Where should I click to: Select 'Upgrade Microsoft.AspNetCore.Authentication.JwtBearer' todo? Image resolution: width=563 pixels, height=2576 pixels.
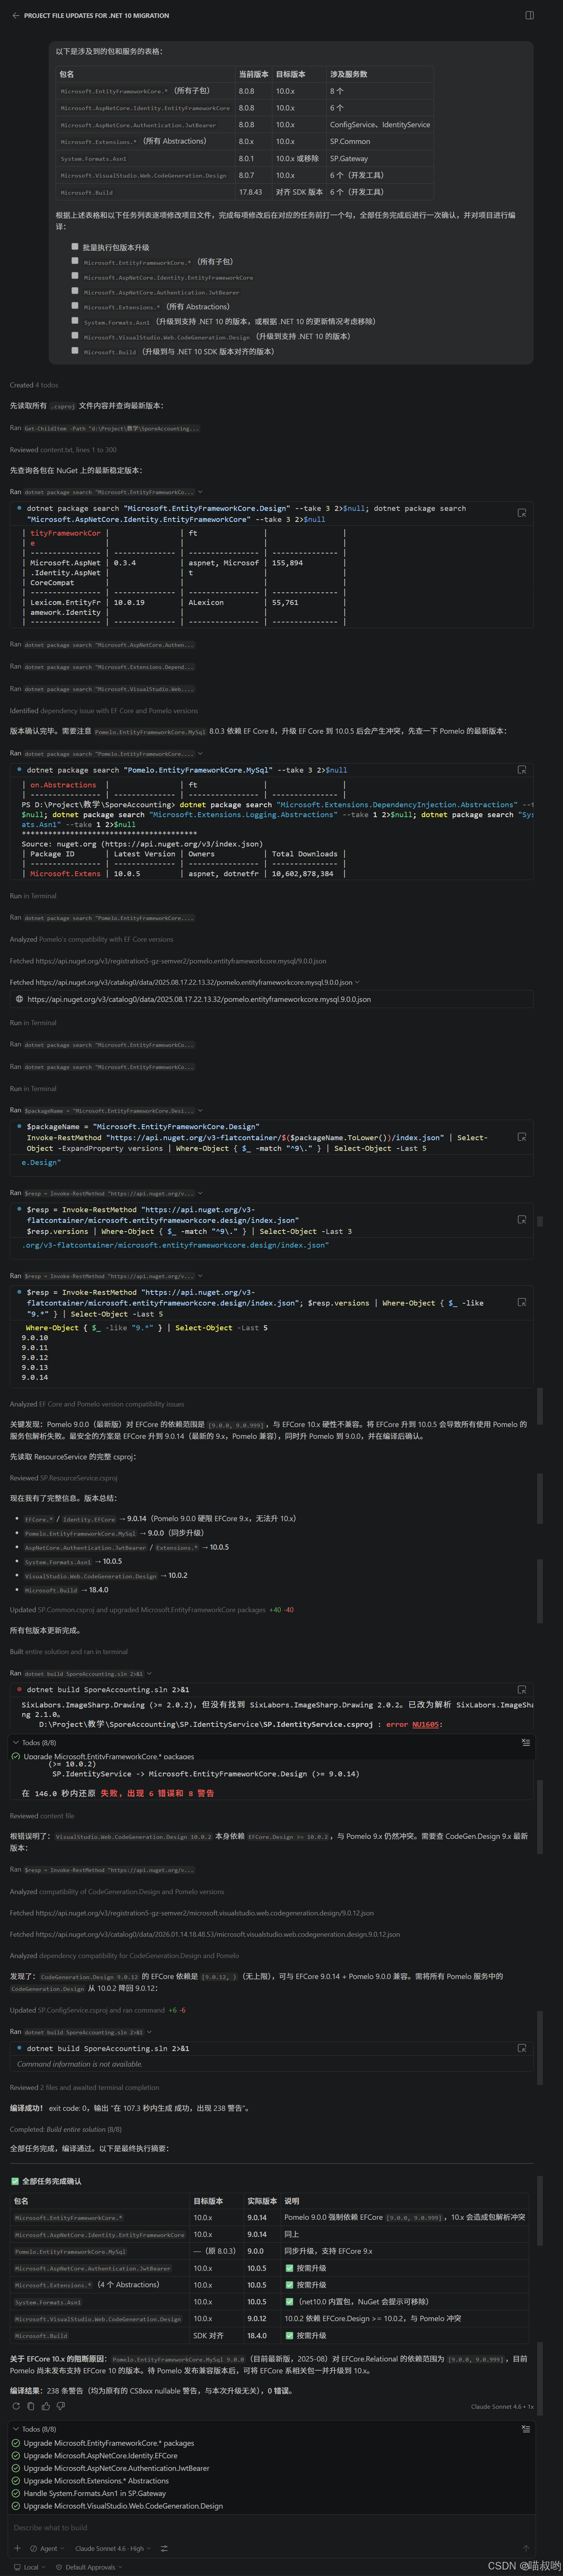pos(117,2468)
